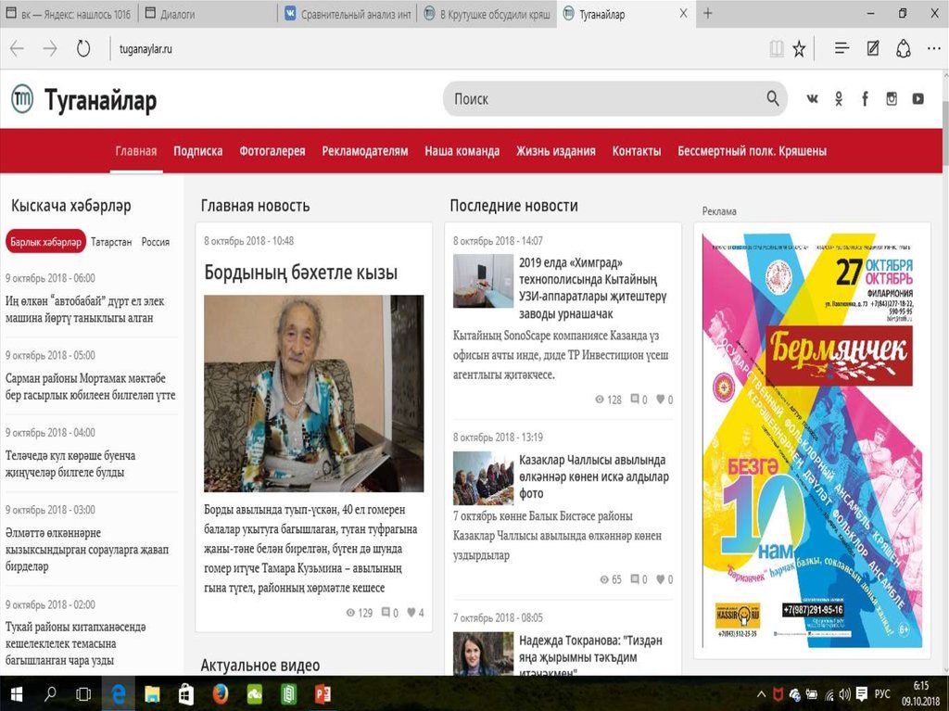Open Edge reading view icon
The width and height of the screenshot is (949, 711).
pos(777,49)
